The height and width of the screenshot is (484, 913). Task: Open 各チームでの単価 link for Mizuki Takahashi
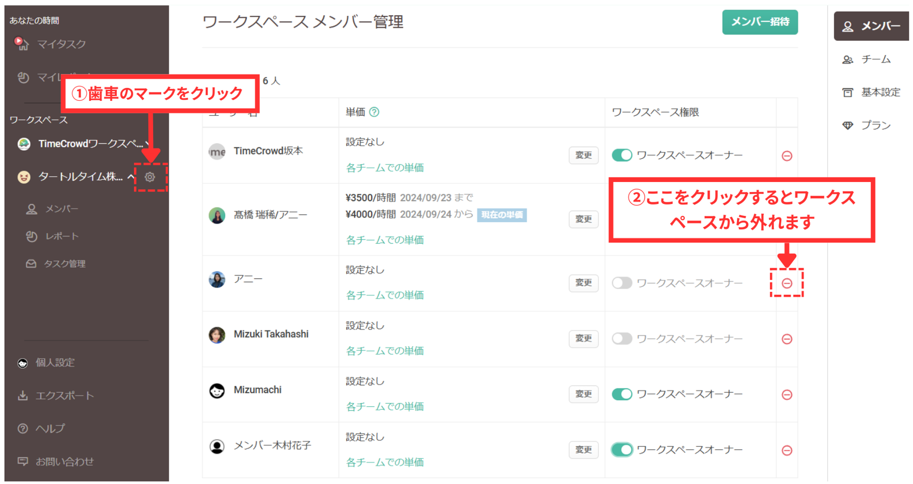[x=385, y=351]
